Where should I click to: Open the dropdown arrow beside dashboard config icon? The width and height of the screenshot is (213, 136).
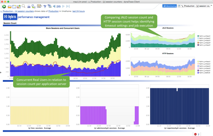tap(42, 6)
